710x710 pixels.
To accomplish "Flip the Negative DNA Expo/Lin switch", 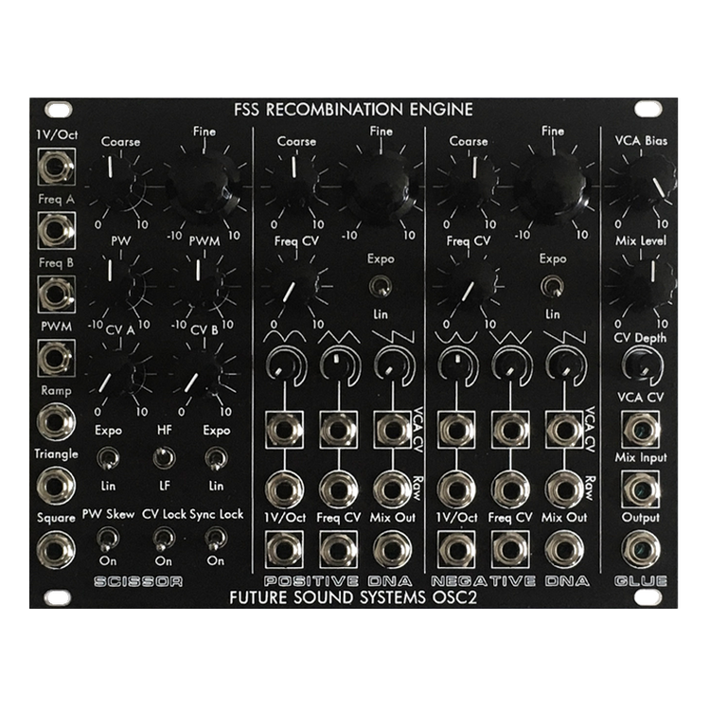I will (553, 287).
